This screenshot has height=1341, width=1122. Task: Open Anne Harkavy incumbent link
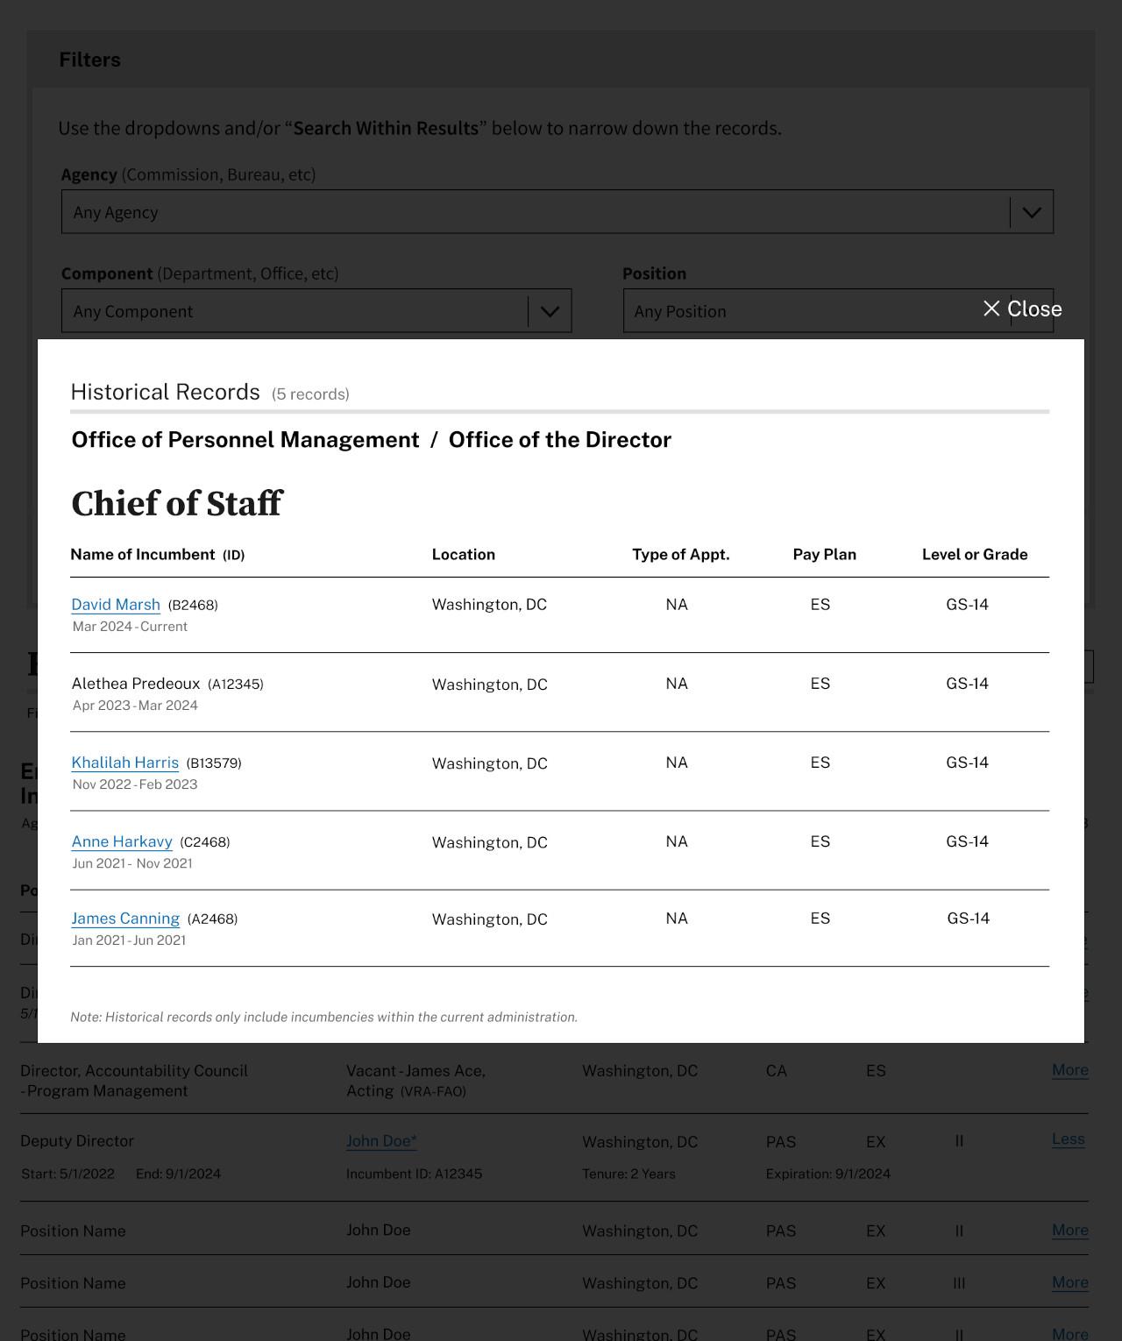click(122, 841)
